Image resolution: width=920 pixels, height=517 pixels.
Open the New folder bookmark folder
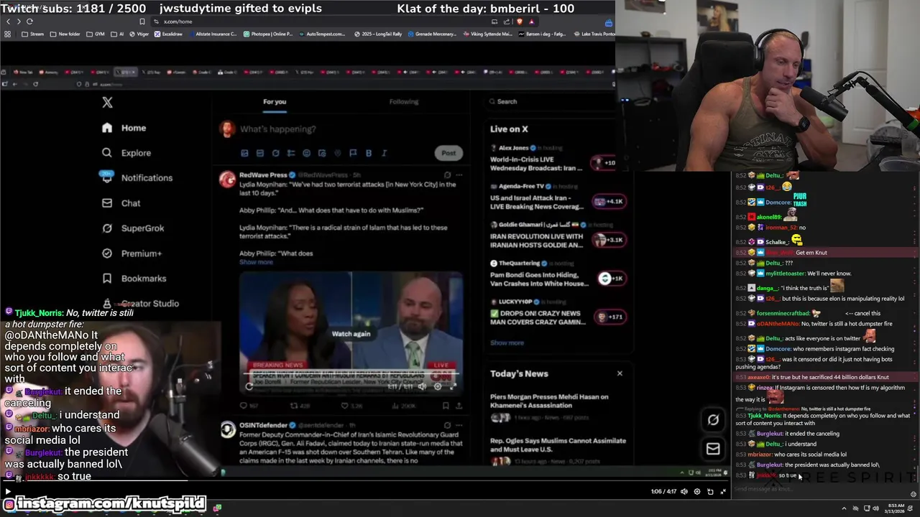click(65, 34)
